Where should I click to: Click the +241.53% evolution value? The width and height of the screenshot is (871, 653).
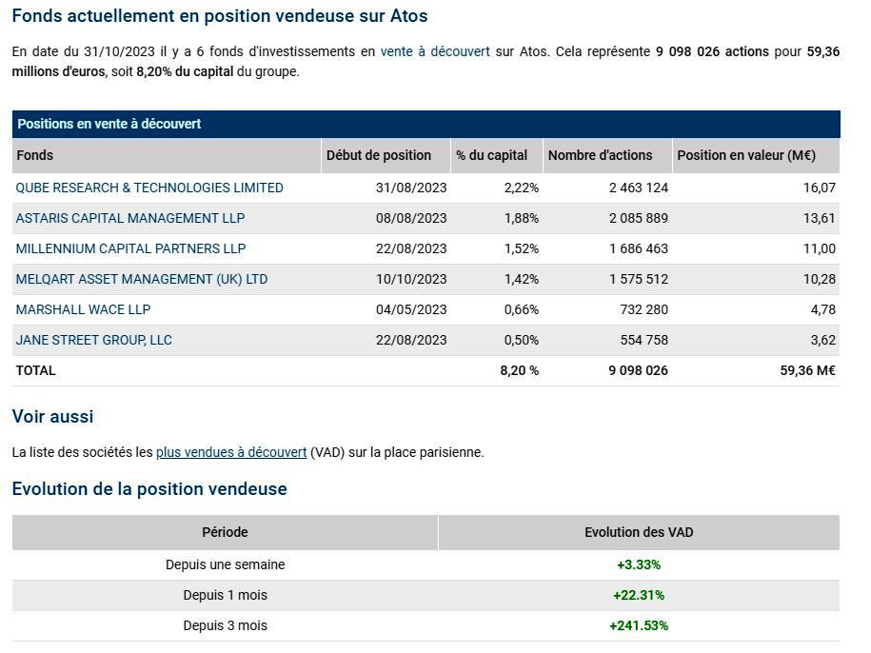click(639, 625)
